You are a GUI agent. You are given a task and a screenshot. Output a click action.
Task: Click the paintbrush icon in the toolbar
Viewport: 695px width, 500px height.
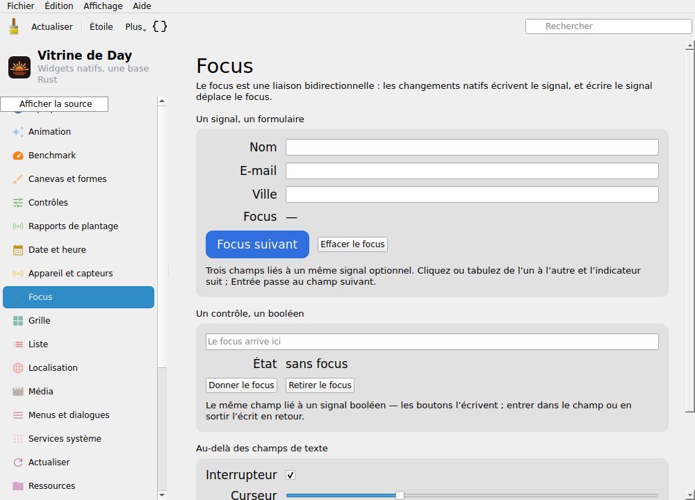(14, 26)
